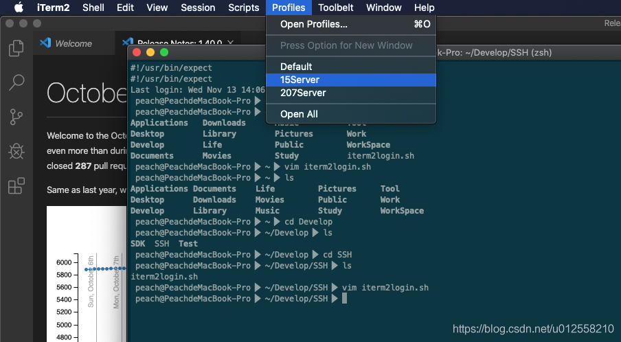Minimize the iTerm2 terminal window
This screenshot has width=621, height=342.
tap(150, 52)
